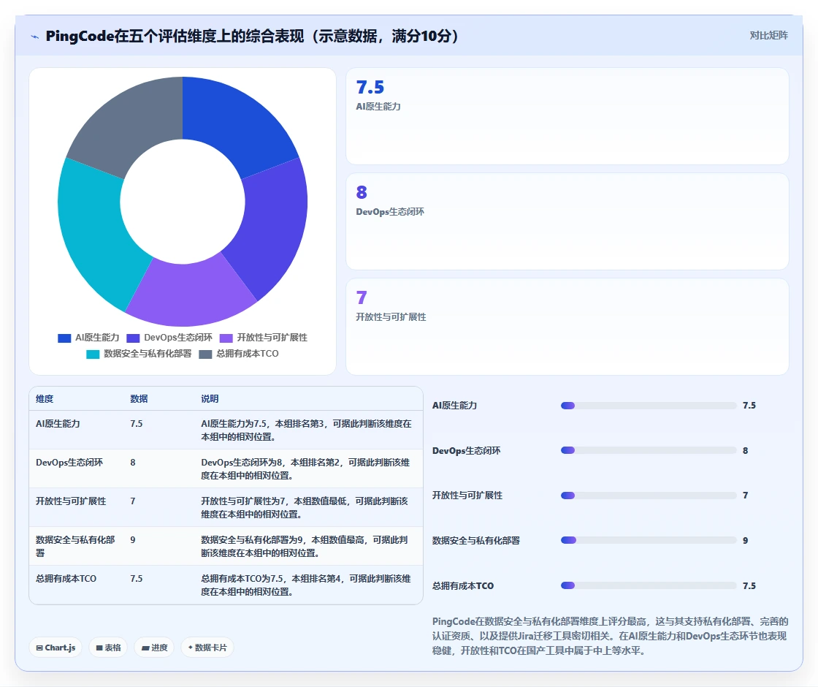818x687 pixels.
Task: Click the 开放性与可扩展性 progress bar
Action: 649,496
